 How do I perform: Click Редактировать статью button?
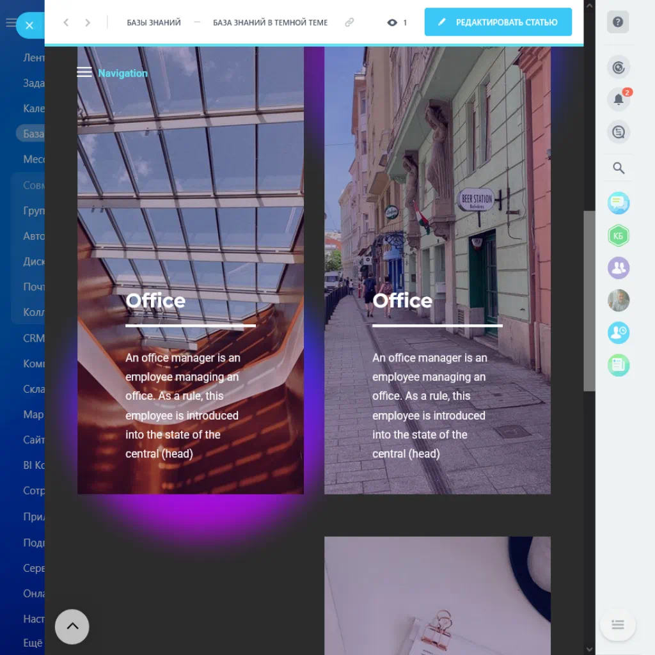coord(498,22)
